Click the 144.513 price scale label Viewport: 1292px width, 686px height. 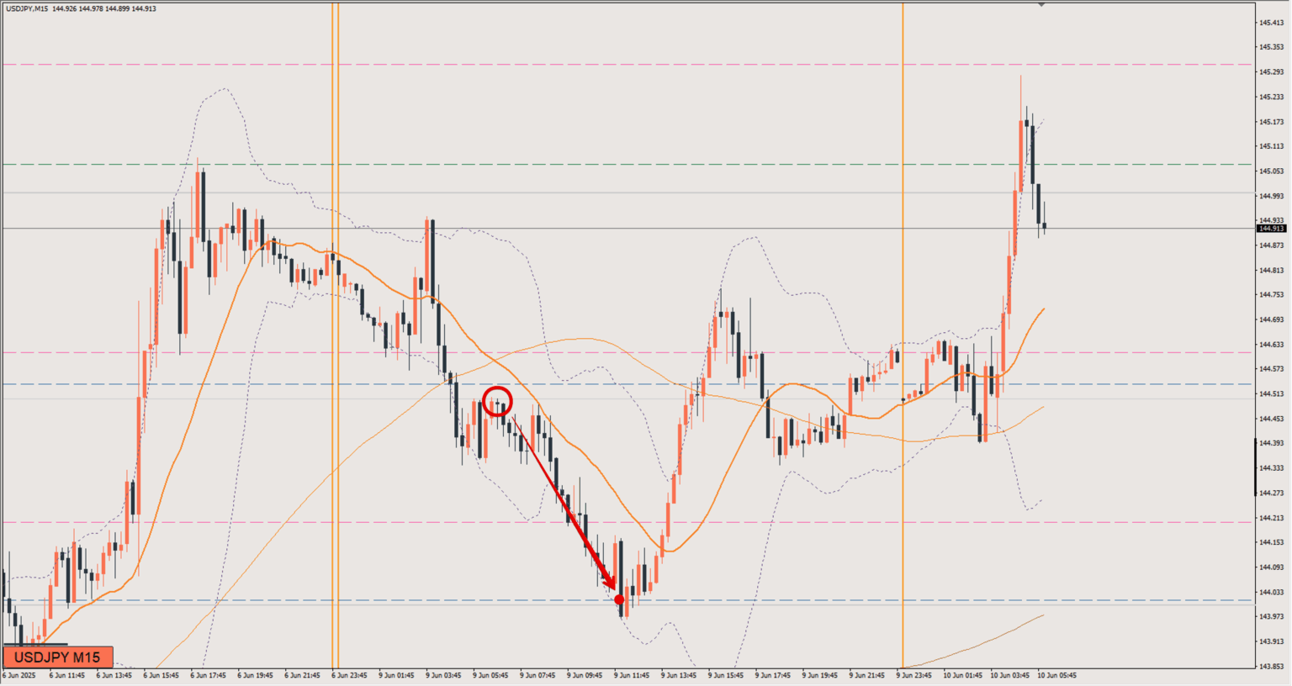pyautogui.click(x=1271, y=394)
